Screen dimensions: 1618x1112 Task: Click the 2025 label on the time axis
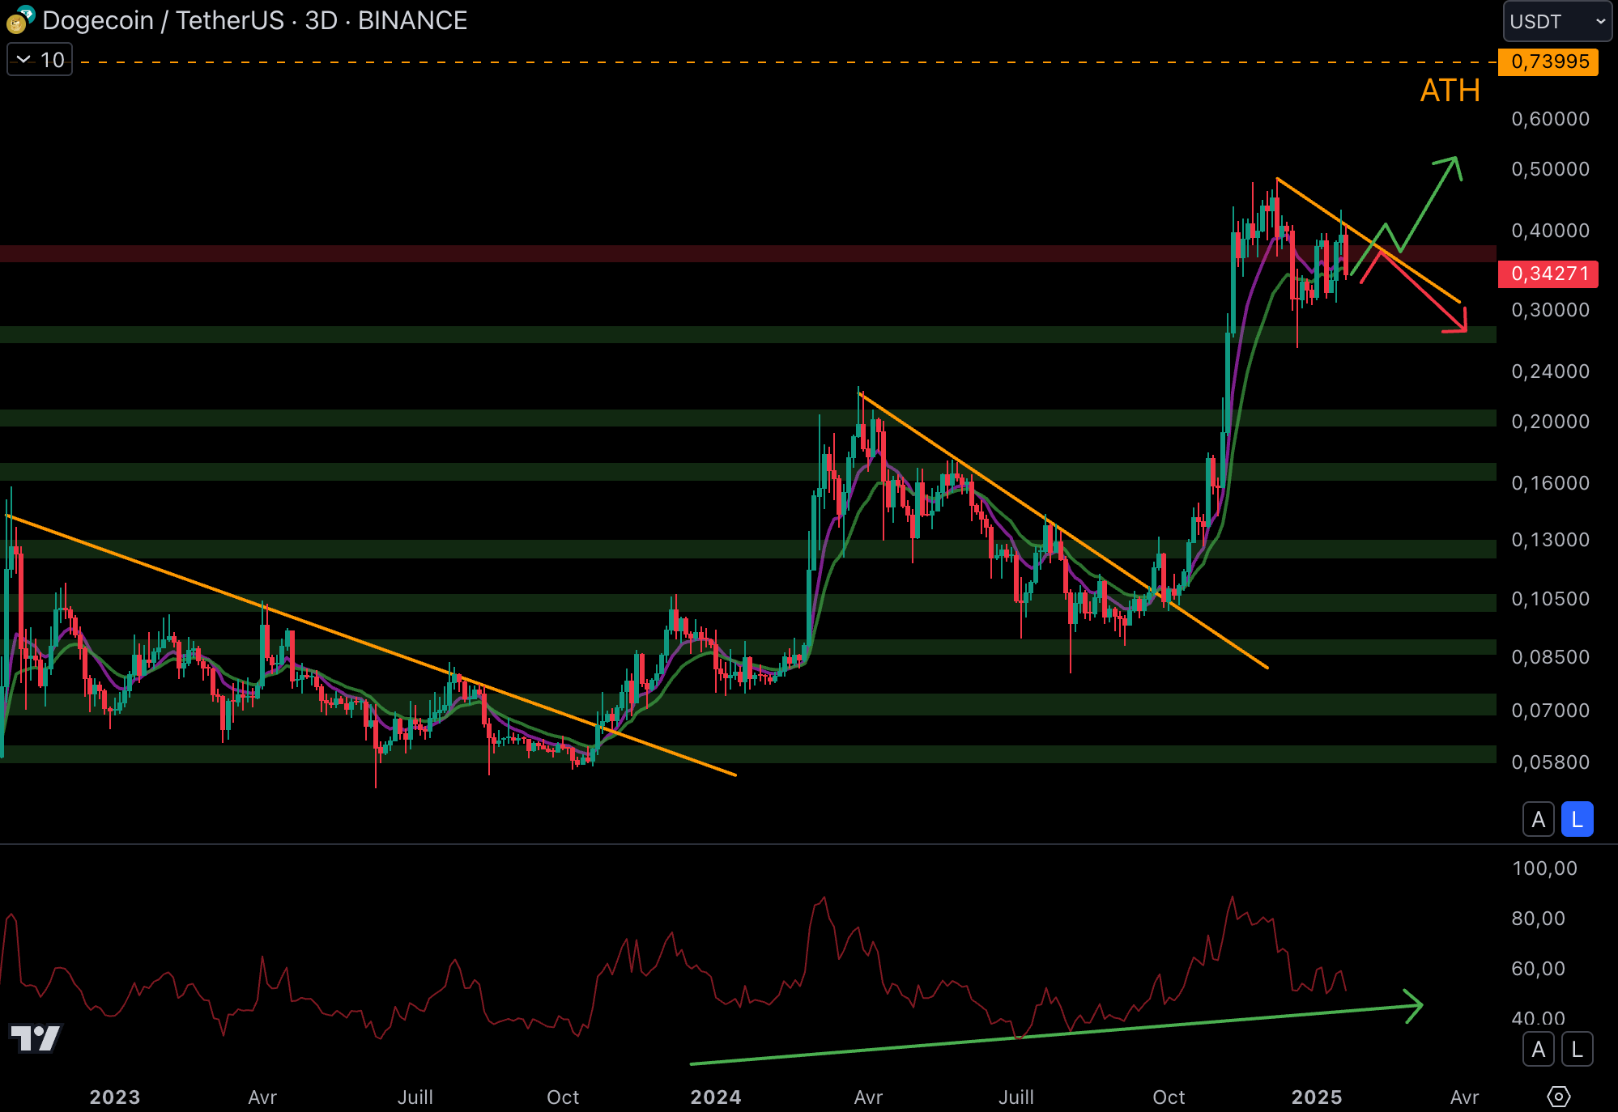pos(1316,1097)
